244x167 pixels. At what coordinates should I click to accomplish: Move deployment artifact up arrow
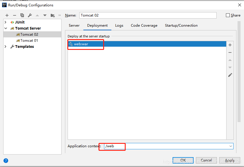pyautogui.click(x=230, y=60)
